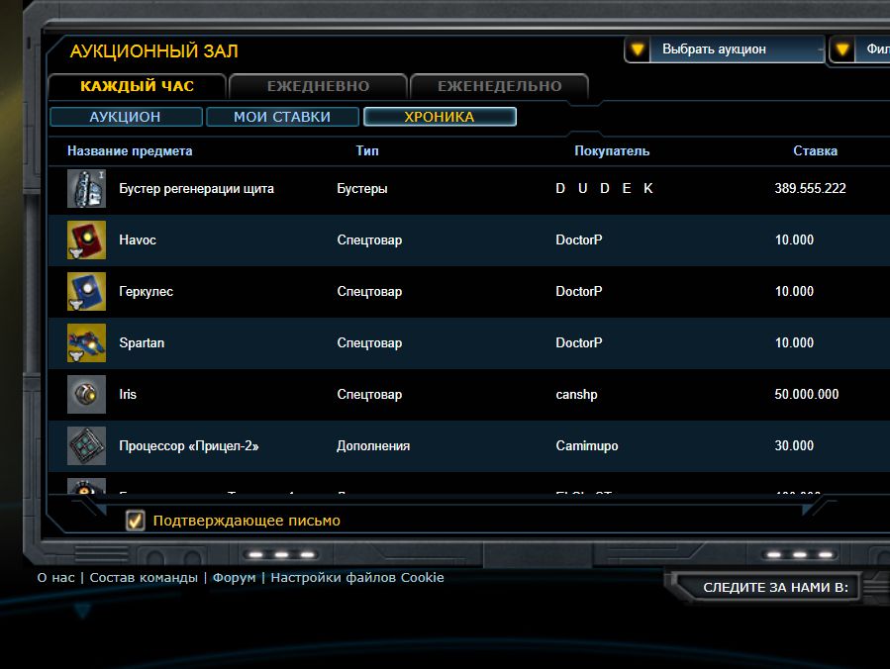This screenshot has width=890, height=669.
Task: Open the Фильтр dropdown at top right
Action: (x=859, y=49)
